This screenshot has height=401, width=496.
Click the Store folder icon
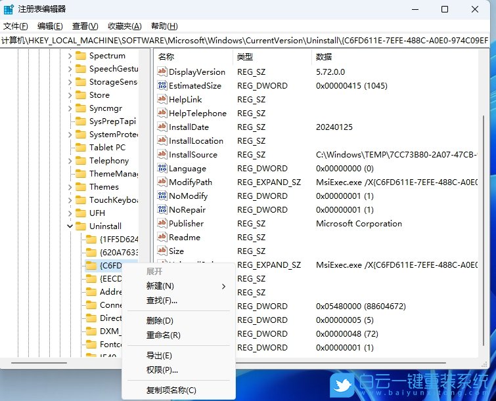(x=81, y=95)
